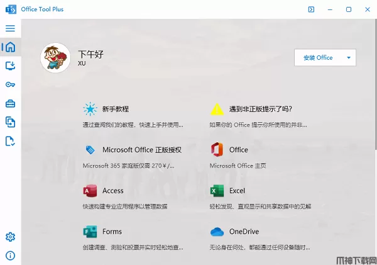Open the command console icon in title bar
377x265 pixels.
click(x=311, y=9)
